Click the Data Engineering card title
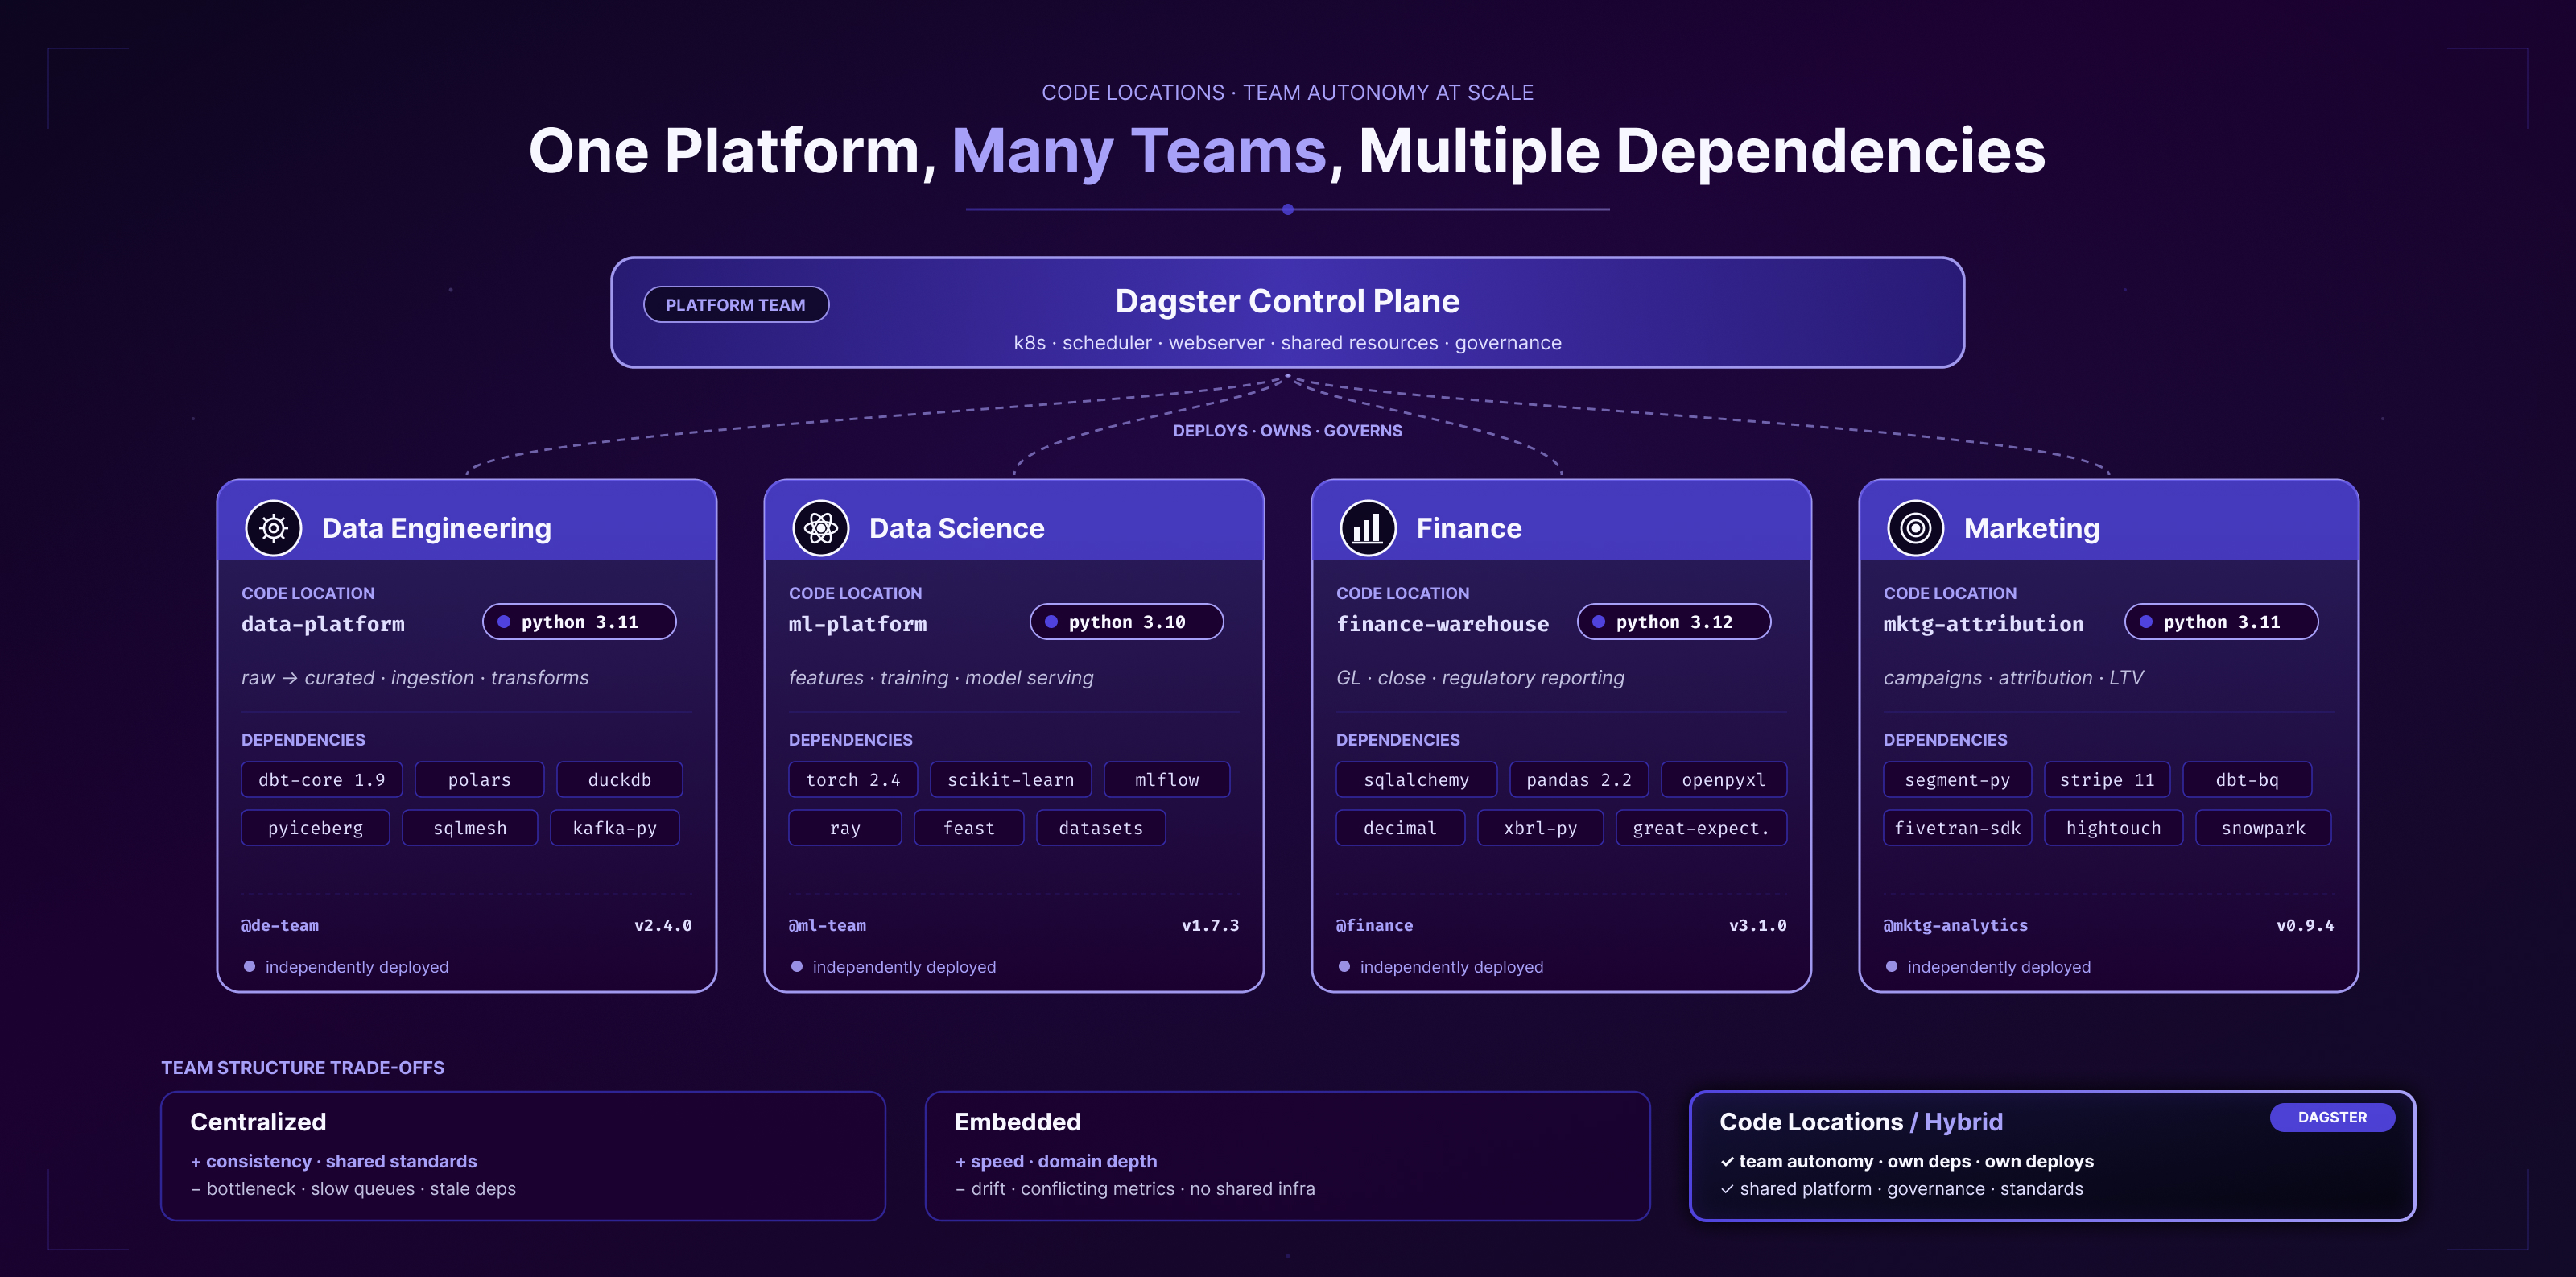 436,528
